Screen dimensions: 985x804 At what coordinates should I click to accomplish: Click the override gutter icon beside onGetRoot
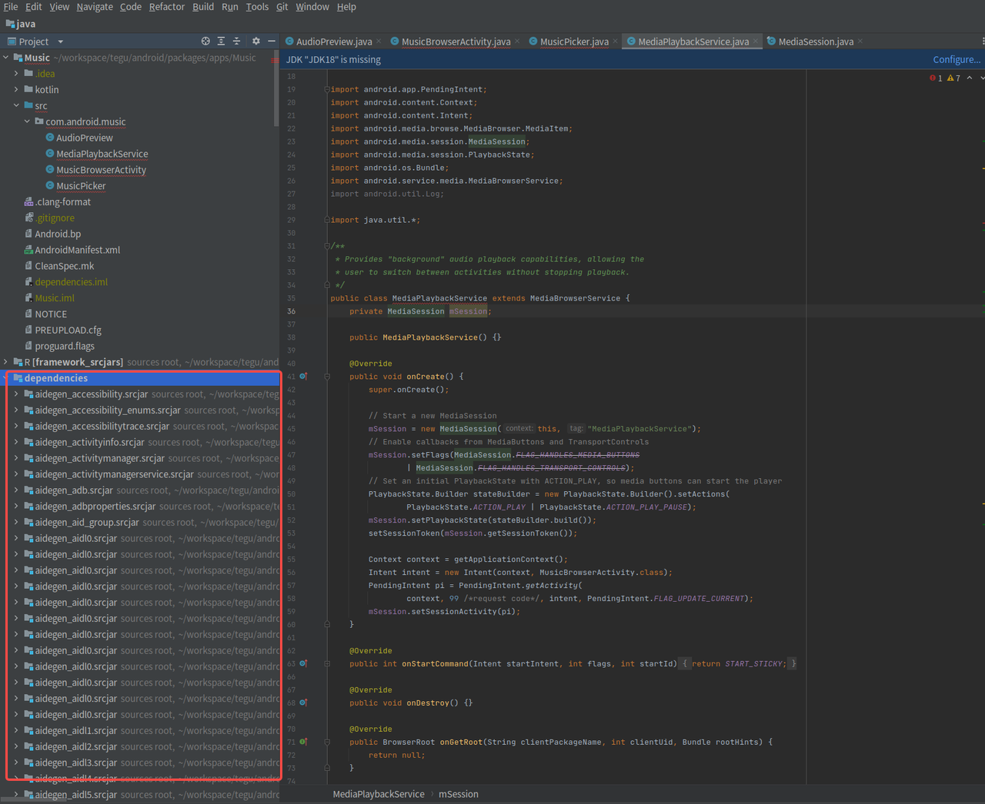(303, 742)
